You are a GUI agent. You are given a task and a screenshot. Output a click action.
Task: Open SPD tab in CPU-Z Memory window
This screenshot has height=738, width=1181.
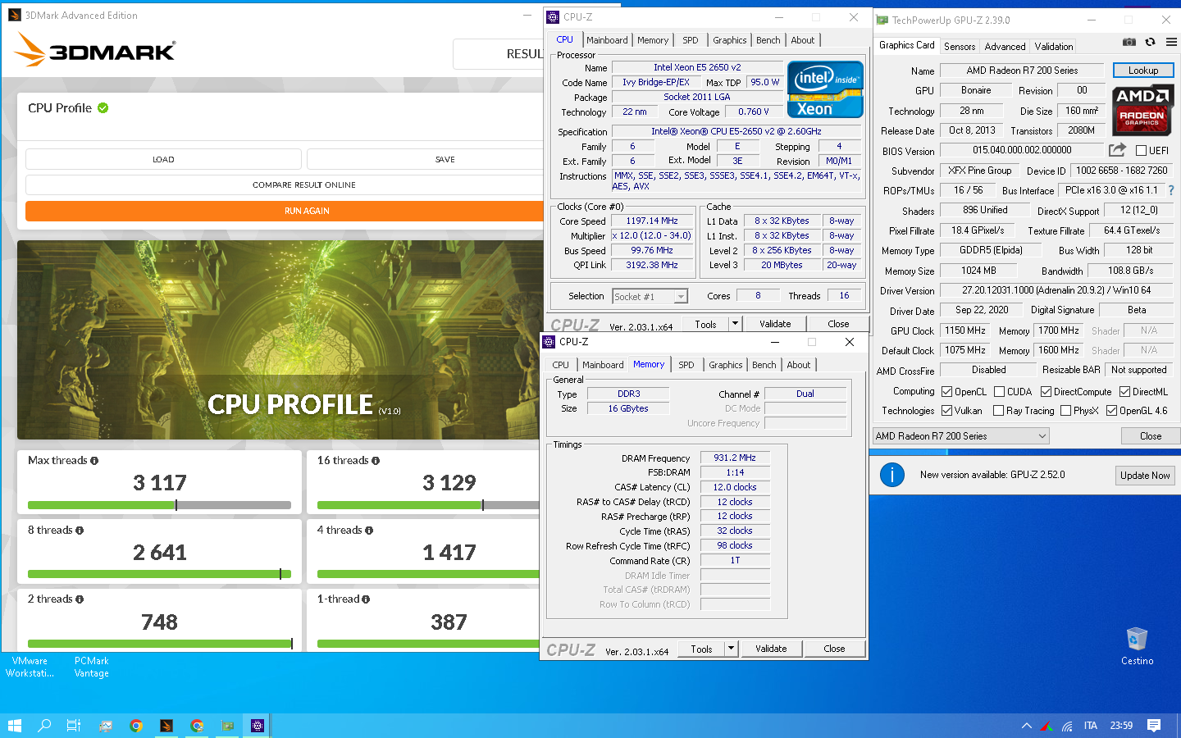coord(686,365)
